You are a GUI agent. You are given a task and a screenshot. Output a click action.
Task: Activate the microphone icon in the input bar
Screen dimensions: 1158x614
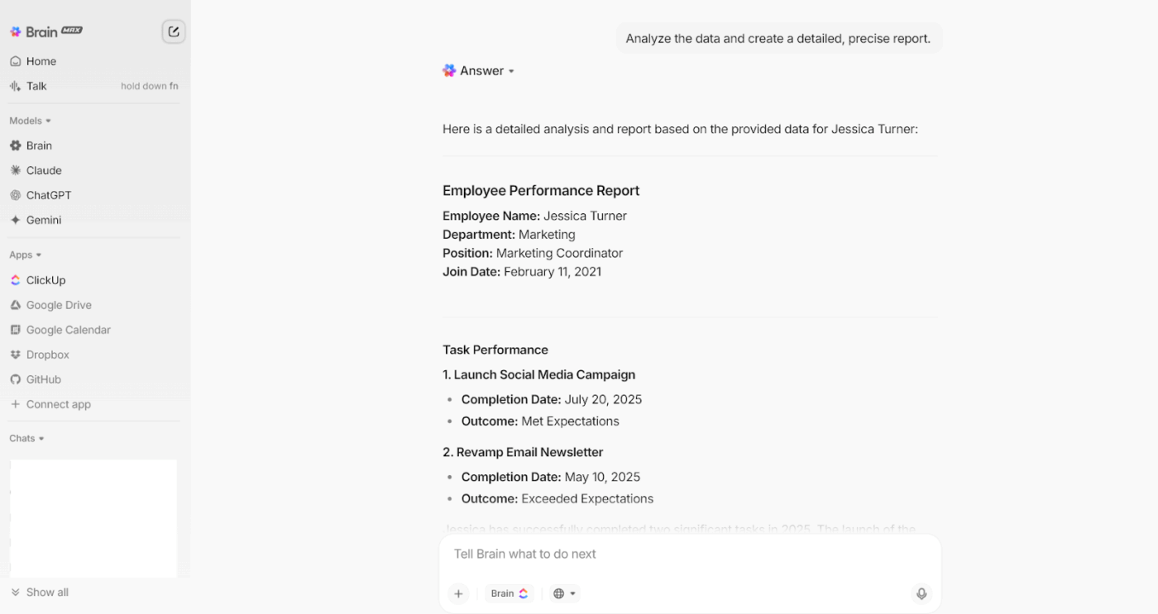pos(921,593)
